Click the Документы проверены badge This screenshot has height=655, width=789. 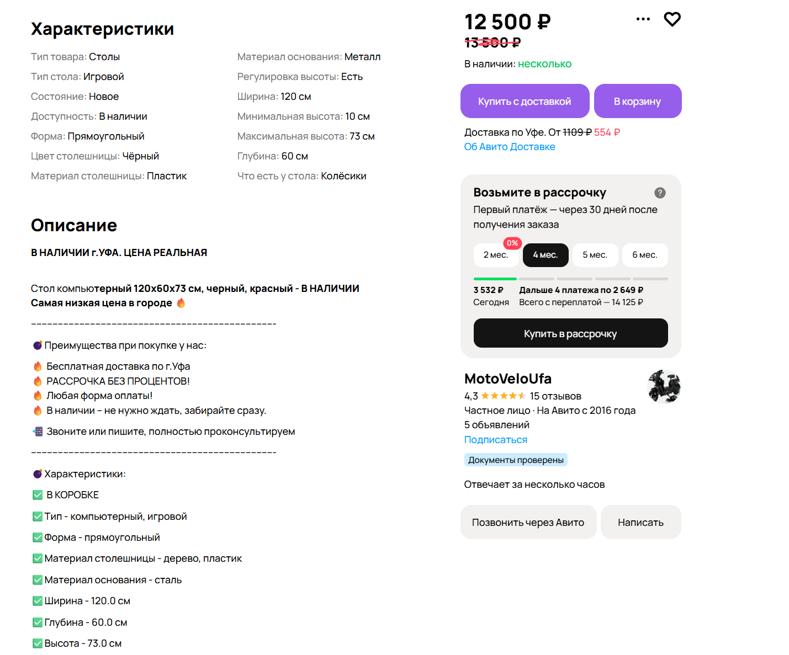(516, 460)
